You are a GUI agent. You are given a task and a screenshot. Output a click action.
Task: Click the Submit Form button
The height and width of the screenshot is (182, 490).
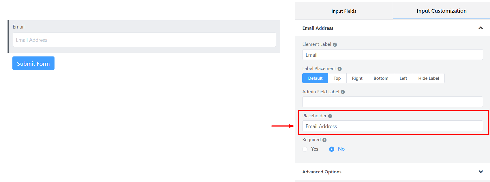pyautogui.click(x=33, y=63)
